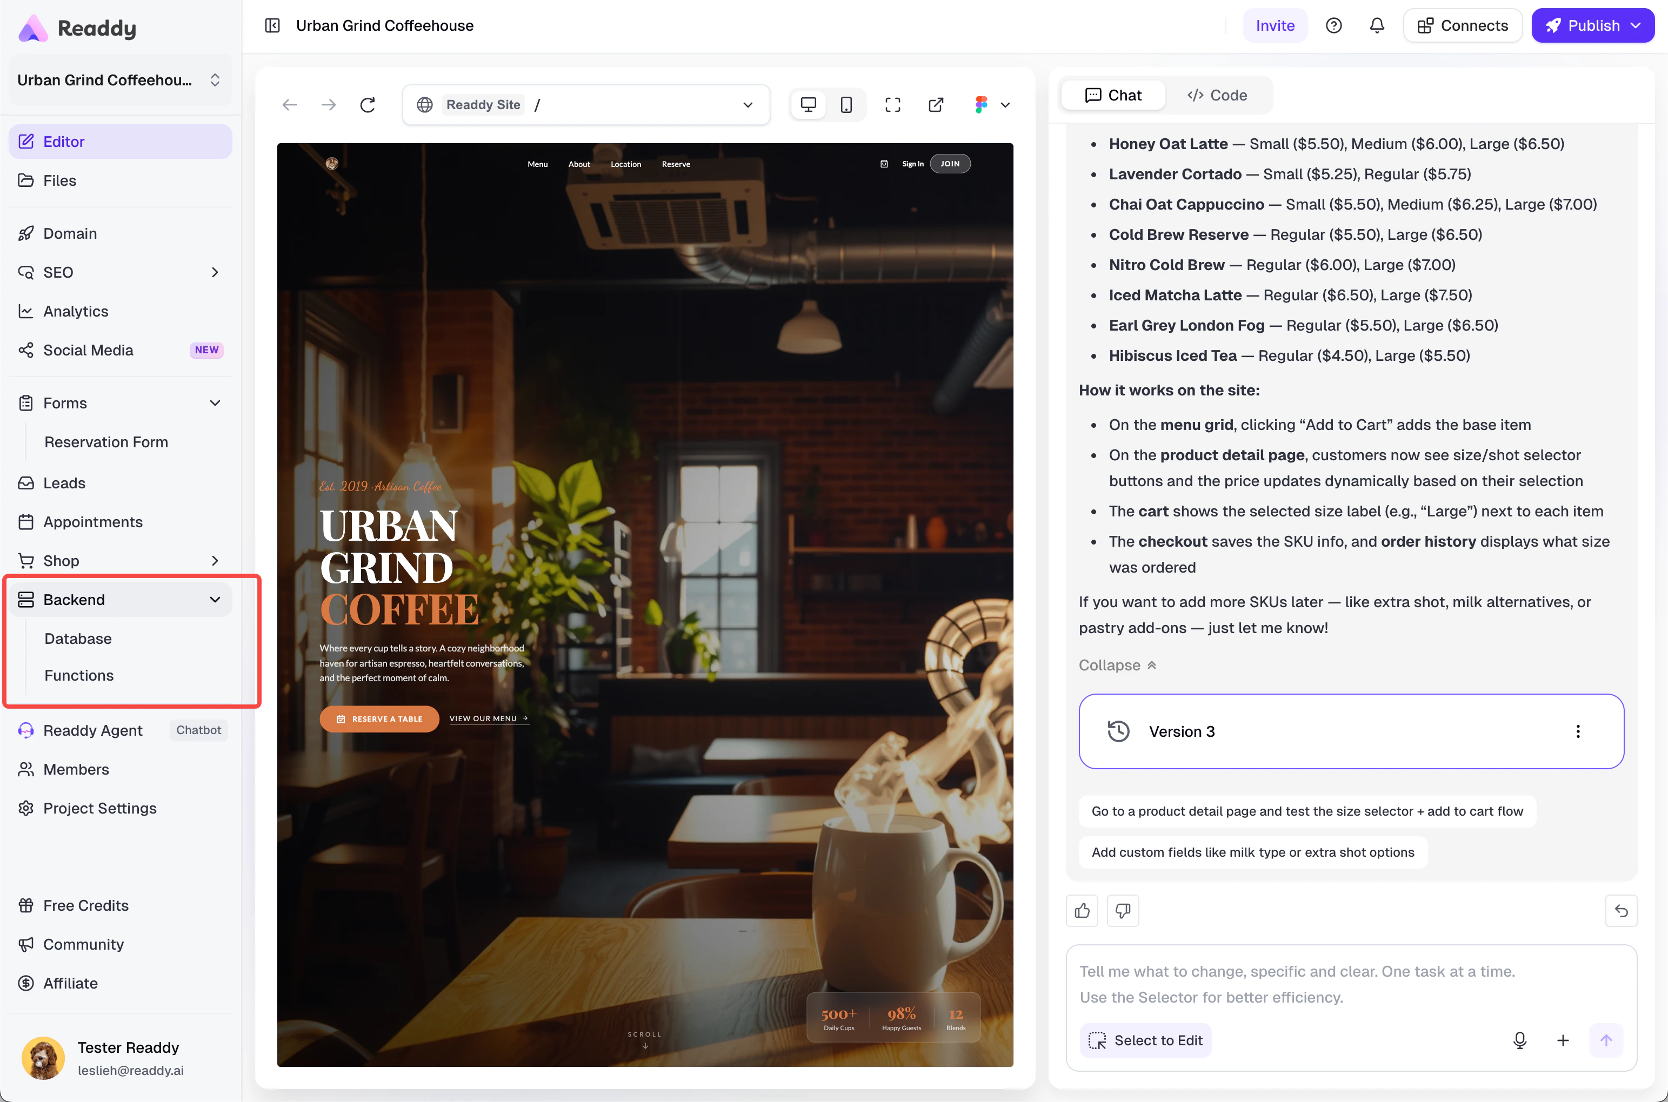The width and height of the screenshot is (1668, 1102).
Task: Collapse the Forms section chevron
Action: click(215, 402)
